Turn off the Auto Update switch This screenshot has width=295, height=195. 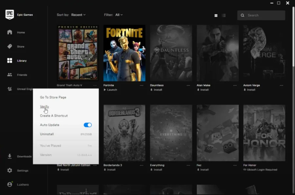pos(88,125)
